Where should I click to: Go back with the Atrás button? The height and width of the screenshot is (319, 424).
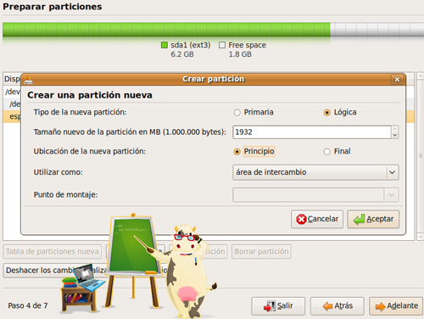point(338,306)
